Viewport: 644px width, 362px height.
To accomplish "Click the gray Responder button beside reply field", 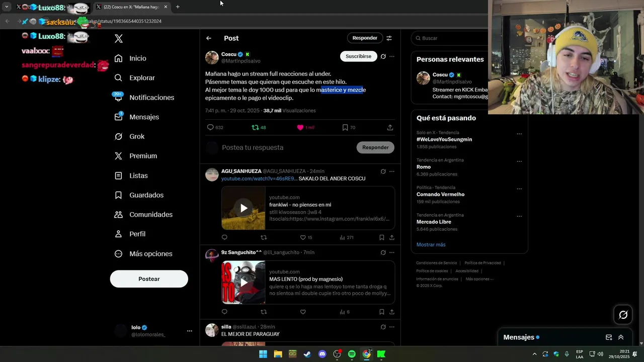I will click(x=375, y=147).
